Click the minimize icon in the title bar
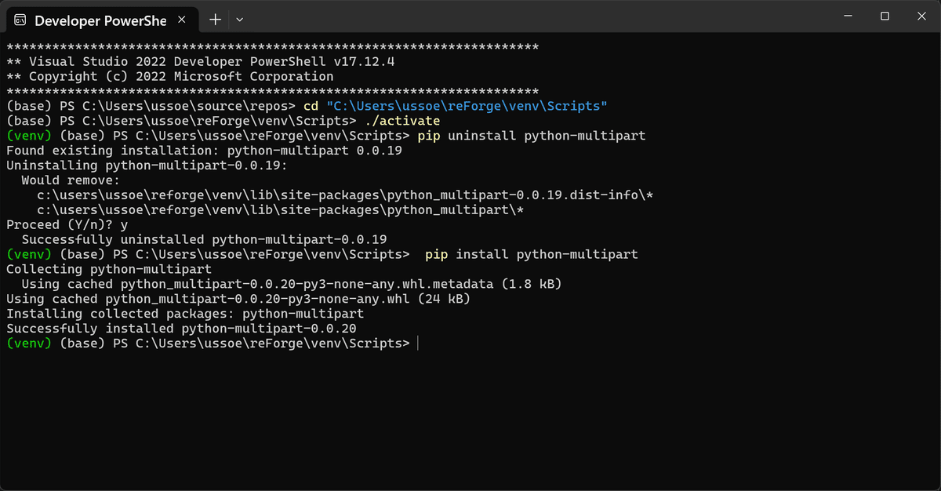 (848, 16)
